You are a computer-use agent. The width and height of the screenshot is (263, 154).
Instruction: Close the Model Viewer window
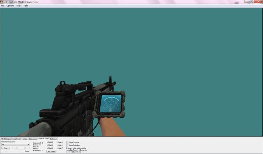point(259,2)
